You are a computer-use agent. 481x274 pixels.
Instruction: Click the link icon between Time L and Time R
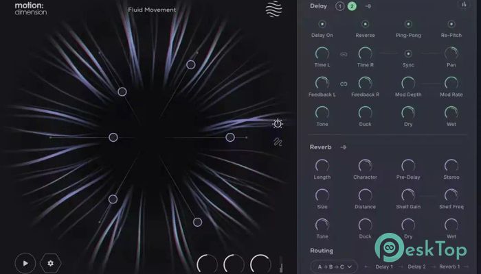click(344, 53)
